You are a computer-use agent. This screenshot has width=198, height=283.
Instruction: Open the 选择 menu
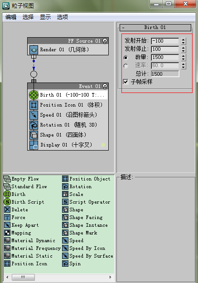(x=28, y=17)
